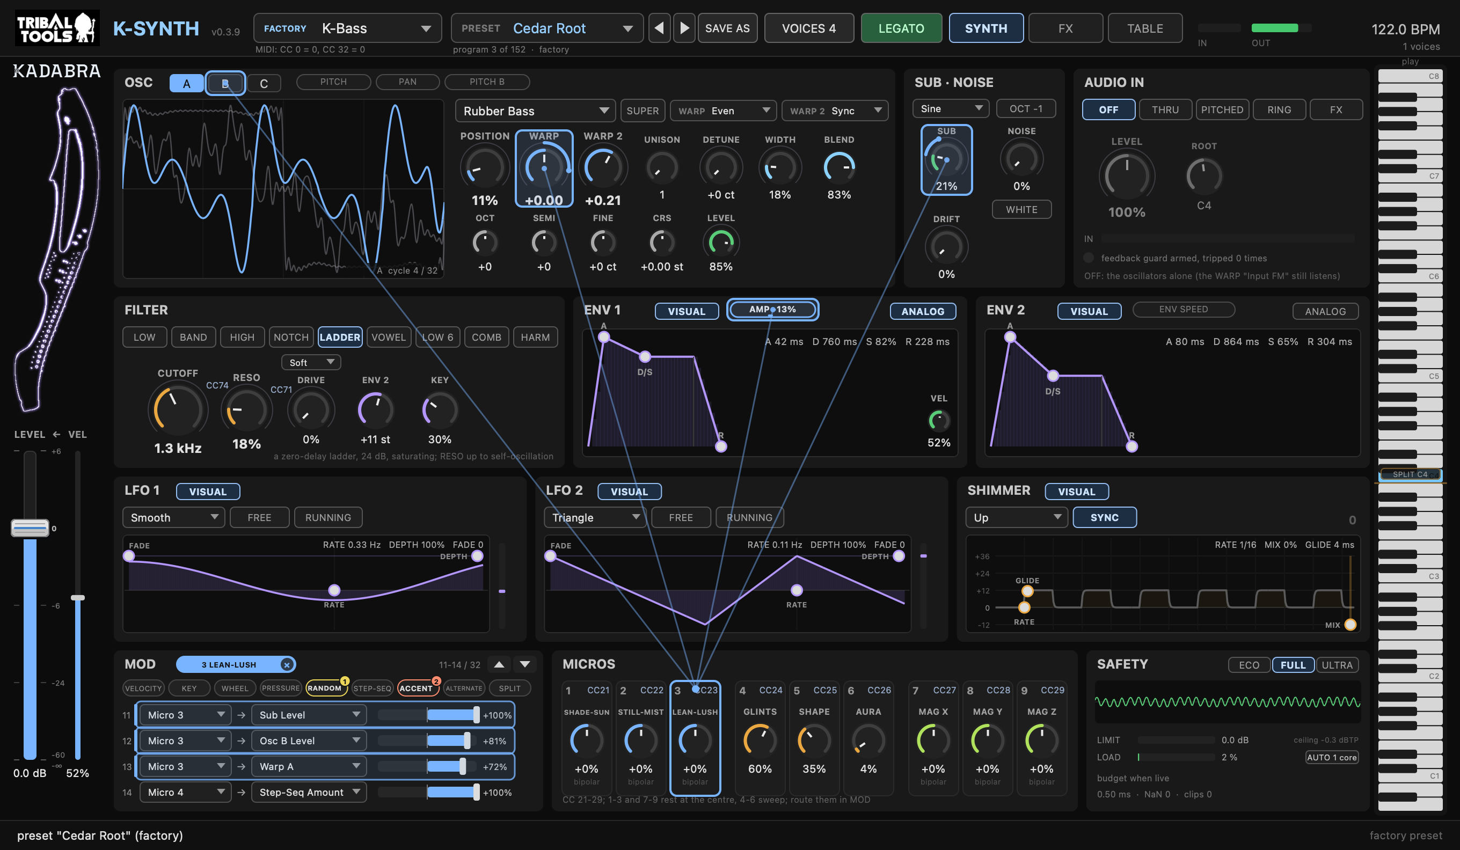
Task: Click the Tribal Tools logo
Action: [57, 28]
